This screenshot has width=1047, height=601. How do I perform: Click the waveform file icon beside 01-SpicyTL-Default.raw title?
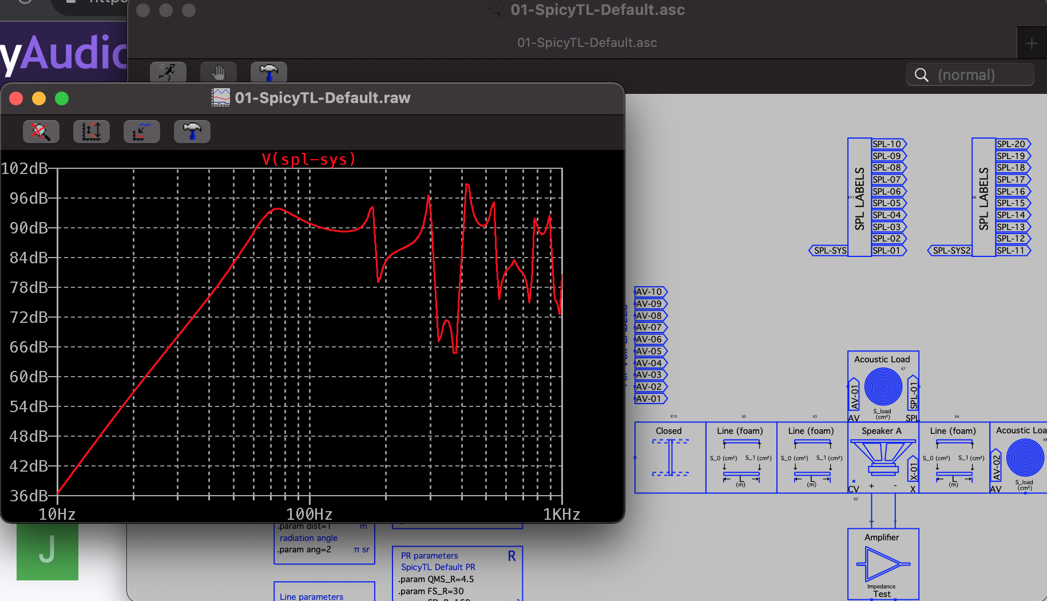point(221,98)
